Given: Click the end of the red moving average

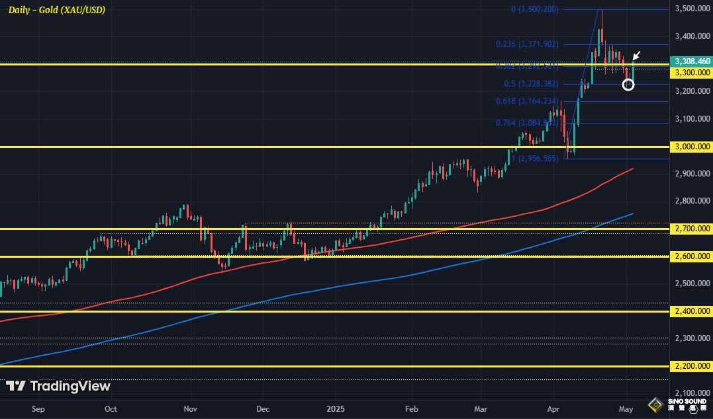Looking at the screenshot, I should (x=633, y=169).
